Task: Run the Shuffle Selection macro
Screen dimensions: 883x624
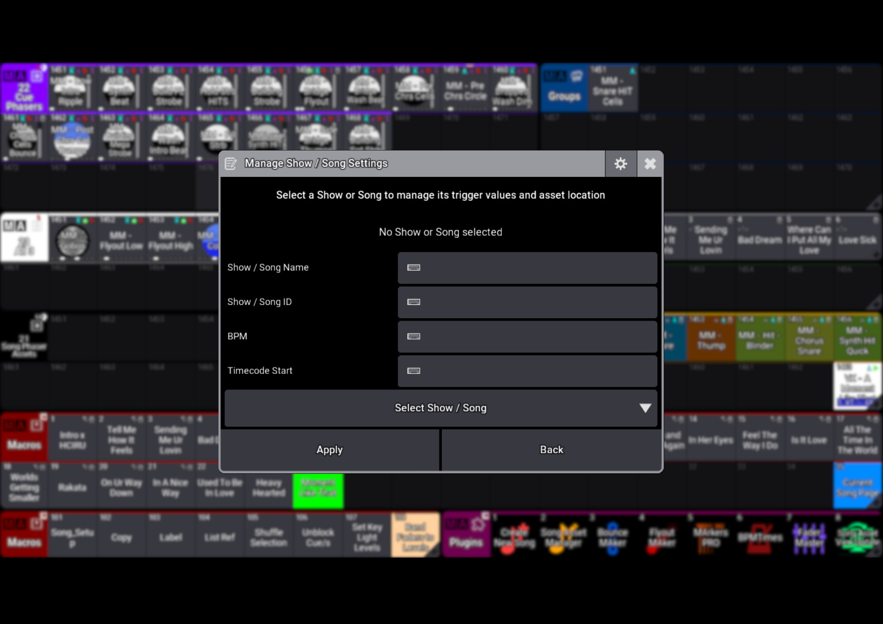Action: 268,535
